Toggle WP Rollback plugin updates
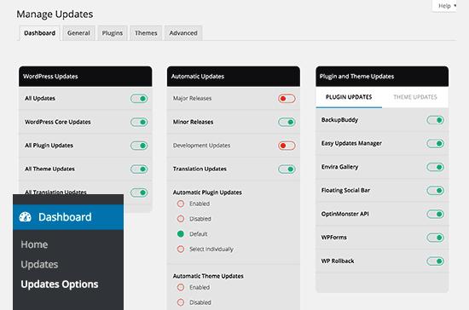Image resolution: width=469 pixels, height=310 pixels. tap(436, 261)
